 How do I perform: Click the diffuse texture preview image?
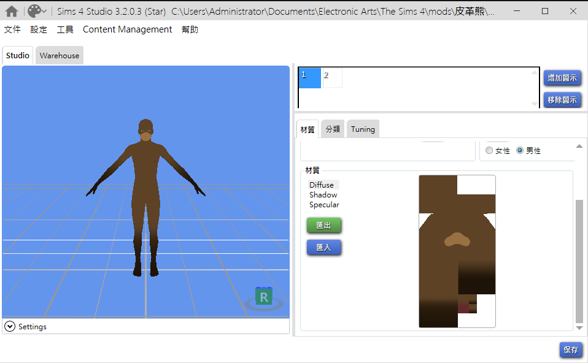click(x=457, y=251)
